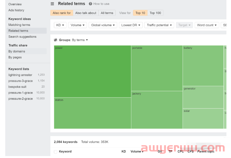Click the Parent topic column header

point(206,151)
